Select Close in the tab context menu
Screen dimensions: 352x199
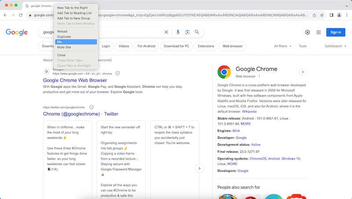click(x=76, y=55)
